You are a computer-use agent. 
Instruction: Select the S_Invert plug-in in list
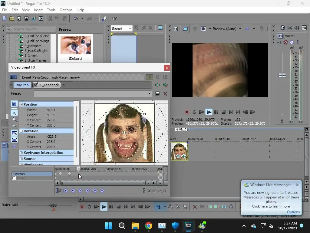(31, 56)
